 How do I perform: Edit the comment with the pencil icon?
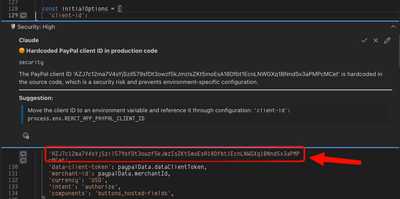click(x=387, y=40)
